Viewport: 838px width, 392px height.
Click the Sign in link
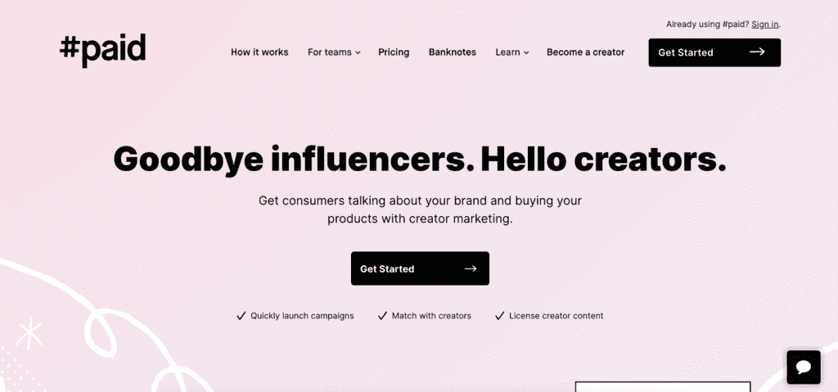(x=765, y=24)
